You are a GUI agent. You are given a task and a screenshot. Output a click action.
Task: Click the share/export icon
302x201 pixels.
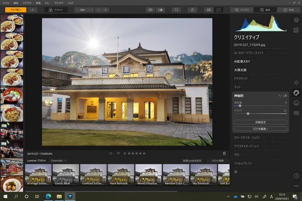pyautogui.click(x=193, y=10)
